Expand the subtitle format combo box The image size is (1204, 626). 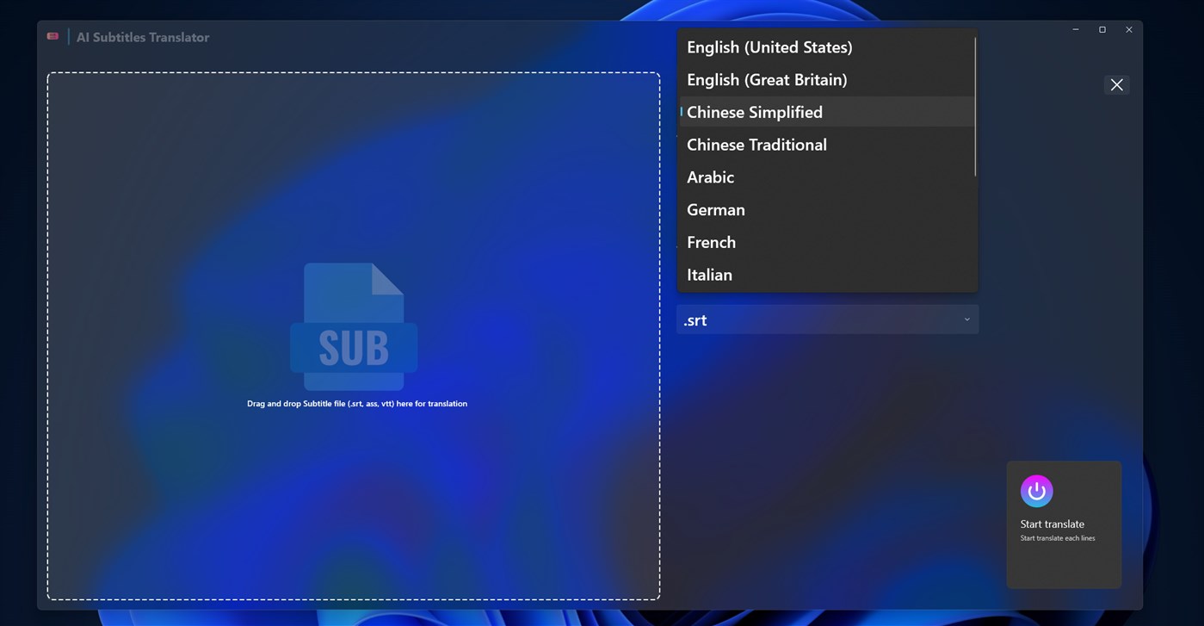826,319
